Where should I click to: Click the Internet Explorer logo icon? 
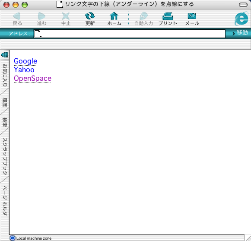tap(241, 19)
